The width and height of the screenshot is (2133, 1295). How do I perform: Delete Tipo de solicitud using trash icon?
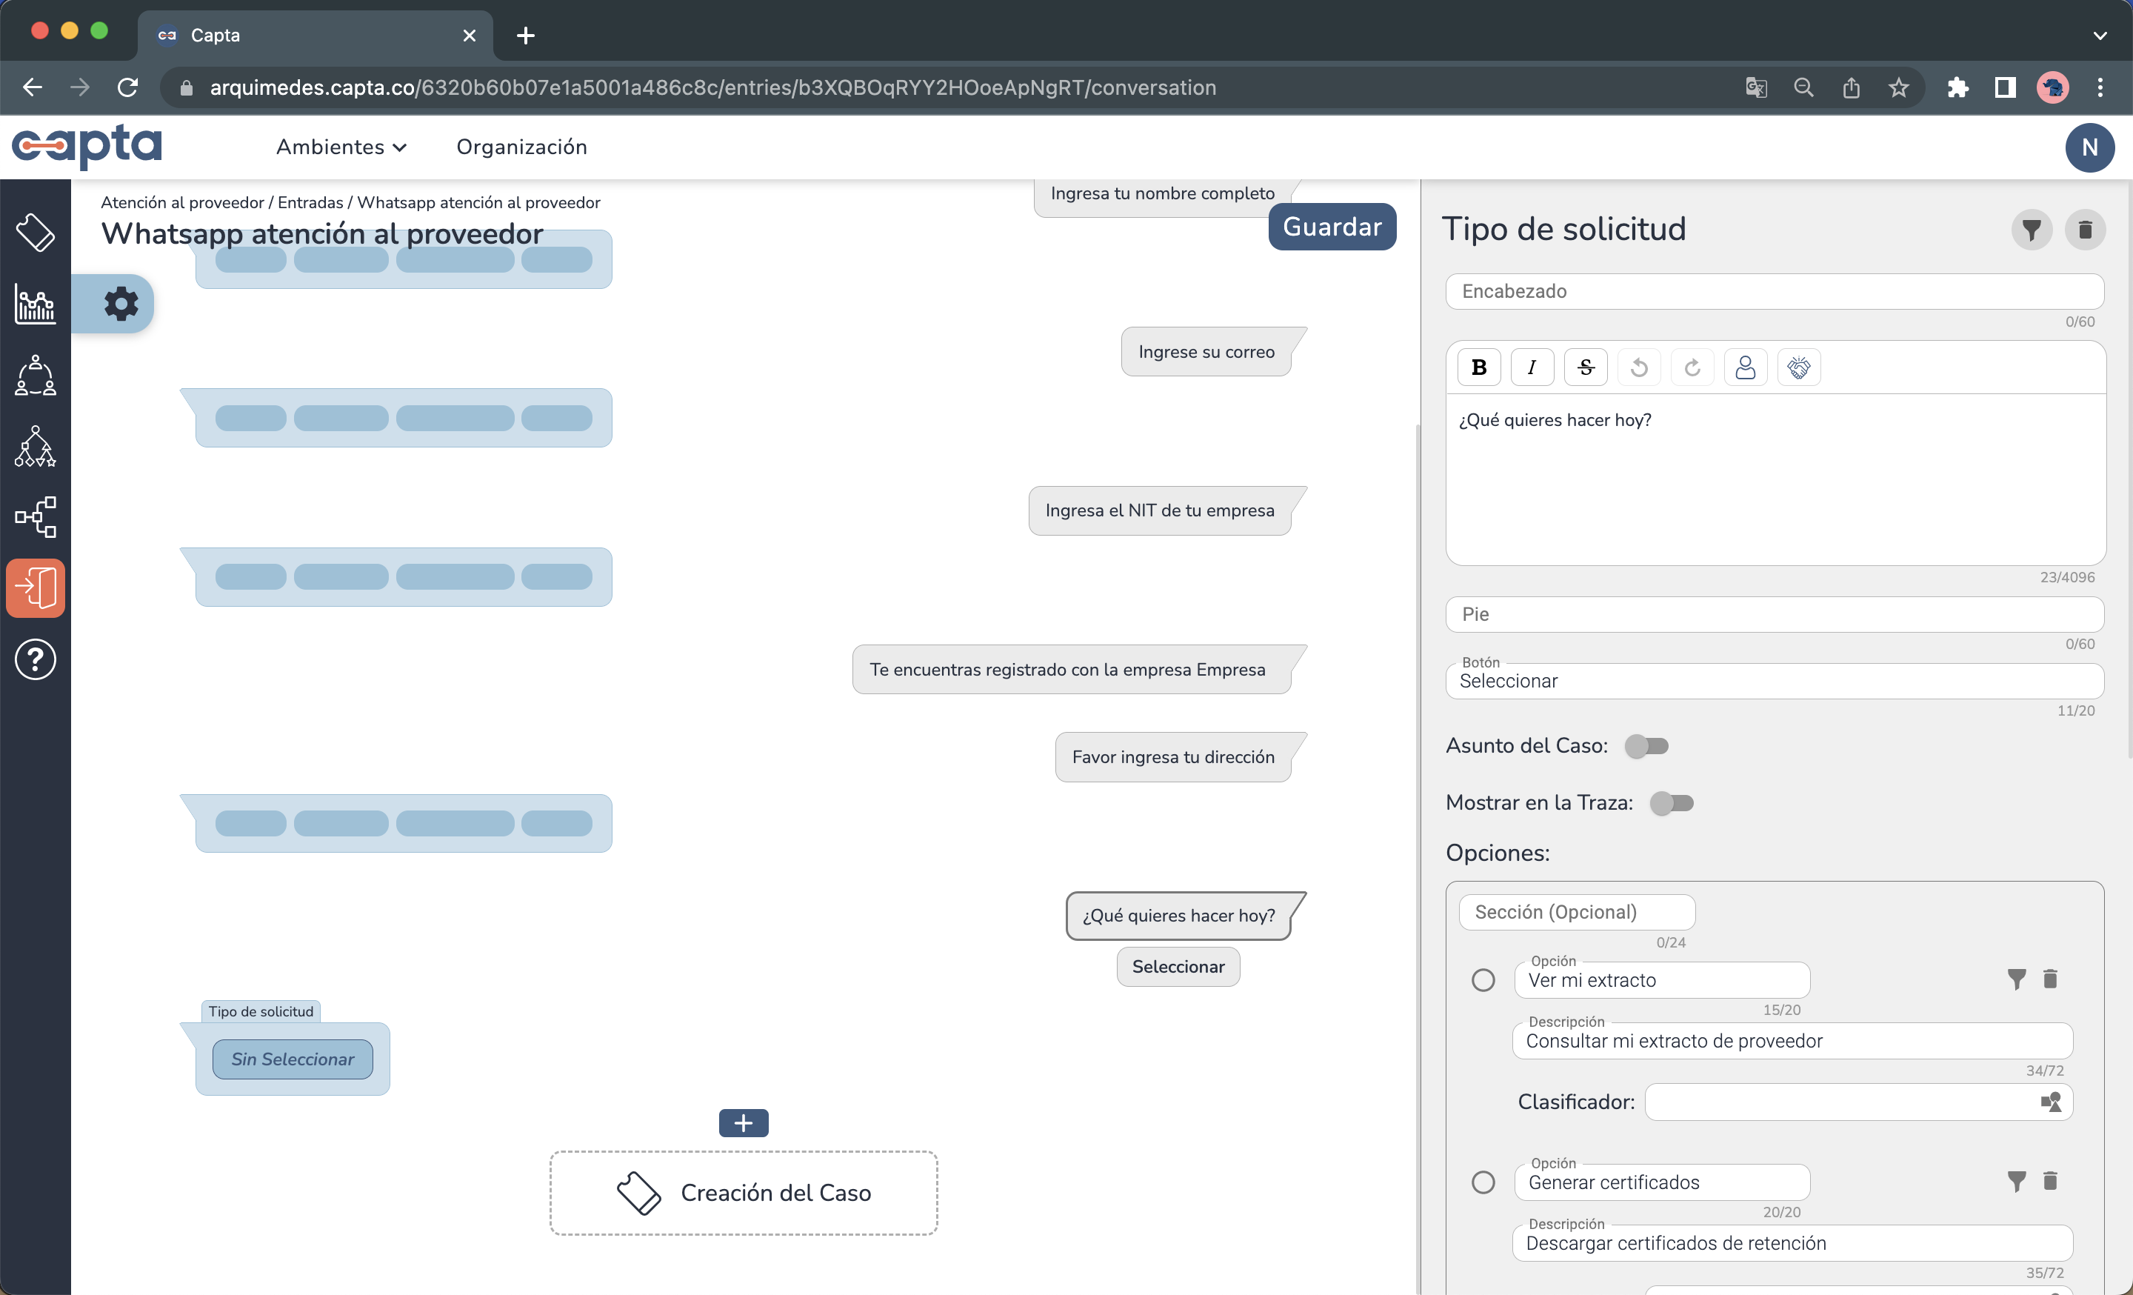(x=2086, y=230)
